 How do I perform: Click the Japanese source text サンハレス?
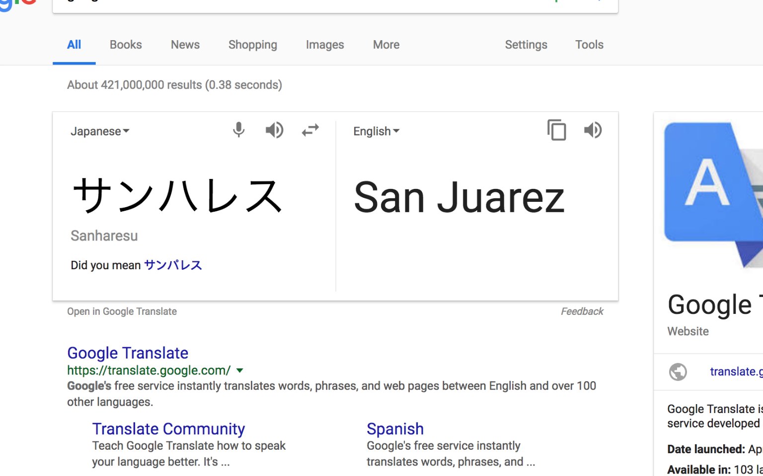tap(177, 196)
